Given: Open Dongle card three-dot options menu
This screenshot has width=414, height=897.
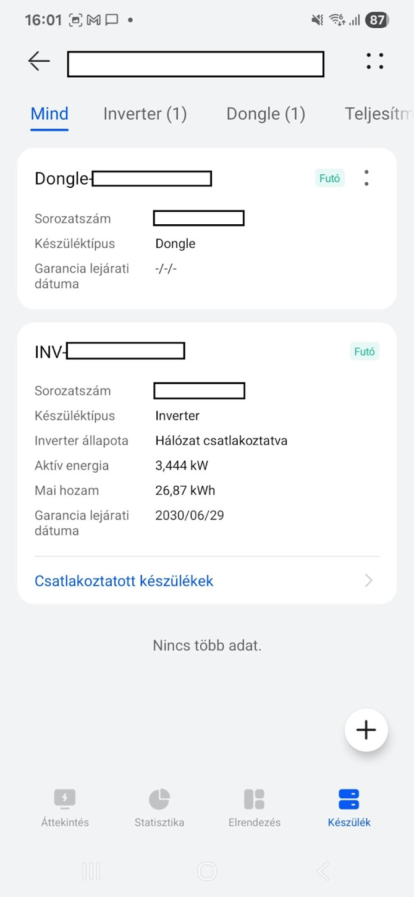Looking at the screenshot, I should pos(366,178).
